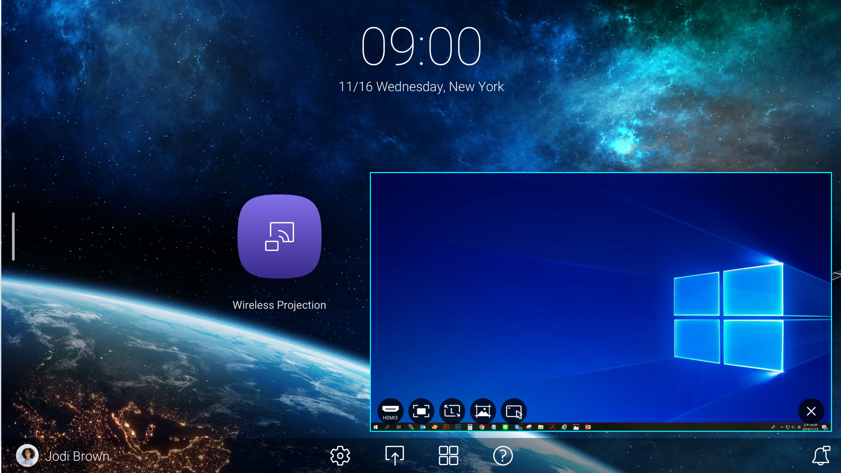The width and height of the screenshot is (841, 473).
Task: Close the HDMI preview window
Action: [811, 411]
